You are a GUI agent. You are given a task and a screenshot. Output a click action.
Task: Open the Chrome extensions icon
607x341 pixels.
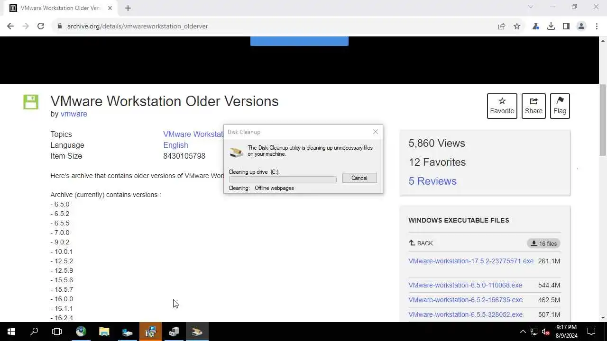pos(536,26)
